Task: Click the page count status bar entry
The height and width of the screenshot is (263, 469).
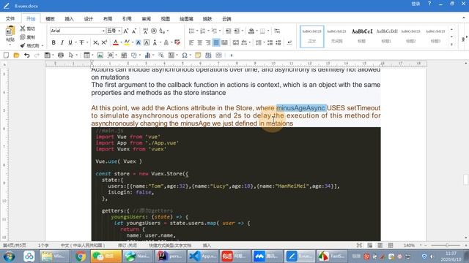Action: pyautogui.click(x=15, y=245)
